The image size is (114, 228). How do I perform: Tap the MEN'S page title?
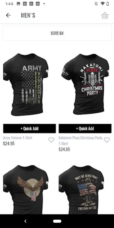pyautogui.click(x=28, y=15)
